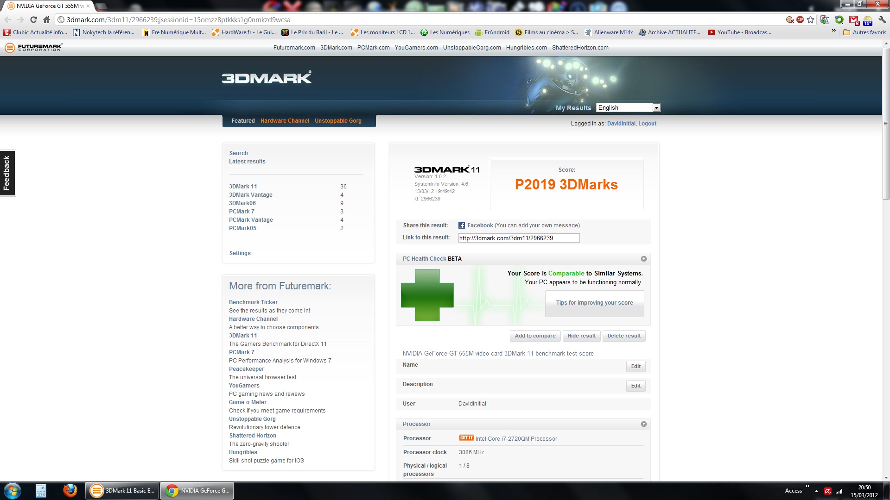Switch to the Featured tab
Screen dimensions: 890x500
tap(243, 121)
